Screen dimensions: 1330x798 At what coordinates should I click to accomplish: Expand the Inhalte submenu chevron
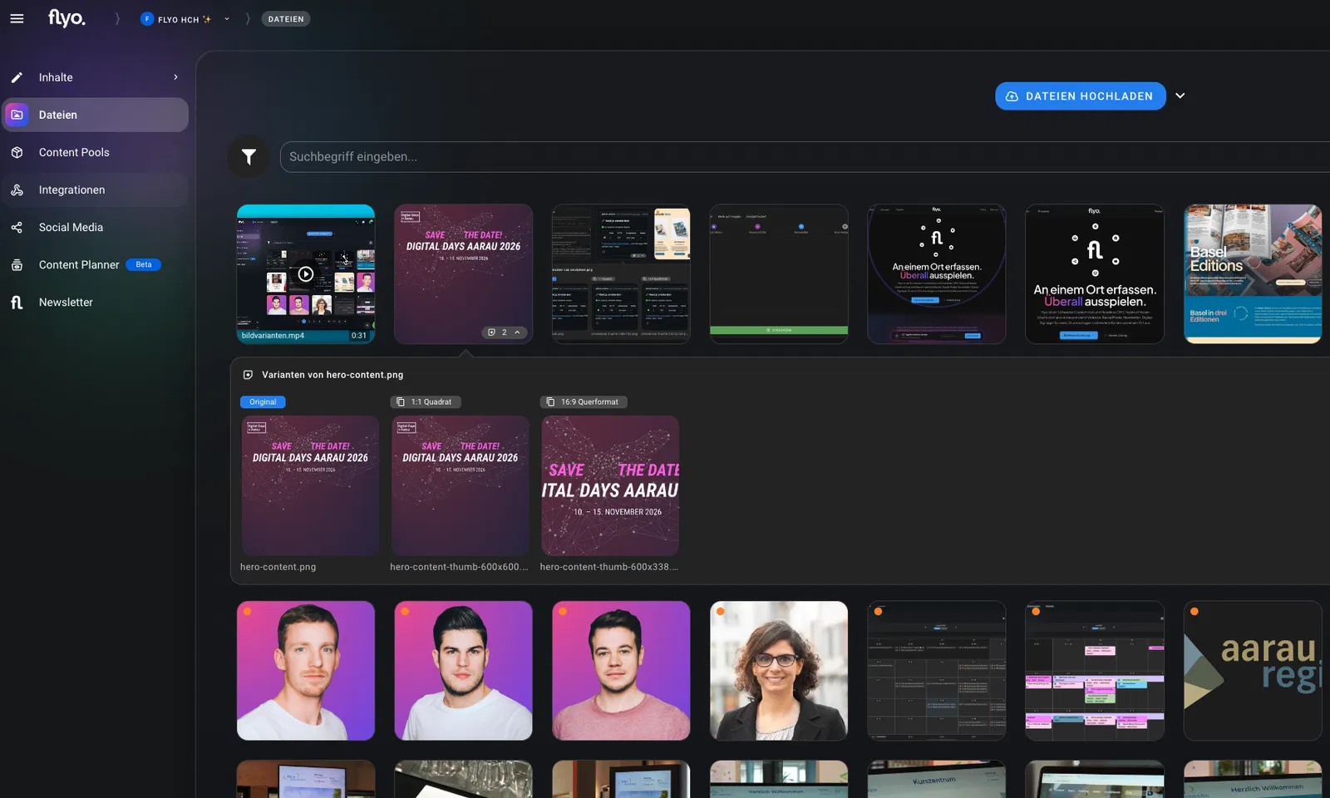click(175, 77)
